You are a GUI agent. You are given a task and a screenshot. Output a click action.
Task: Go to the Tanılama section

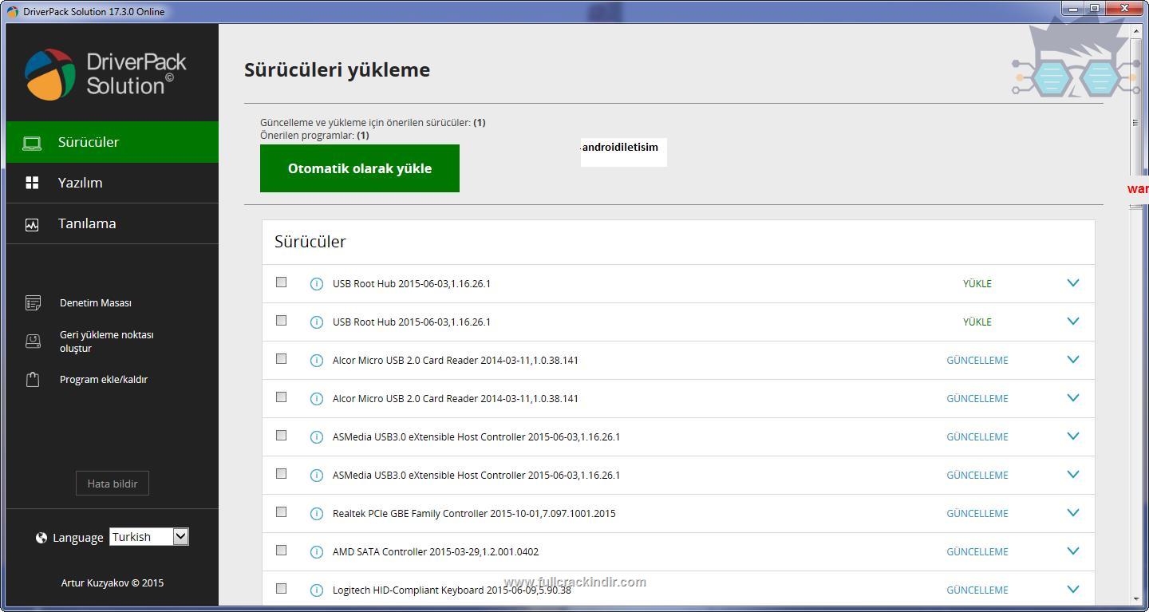[113, 223]
